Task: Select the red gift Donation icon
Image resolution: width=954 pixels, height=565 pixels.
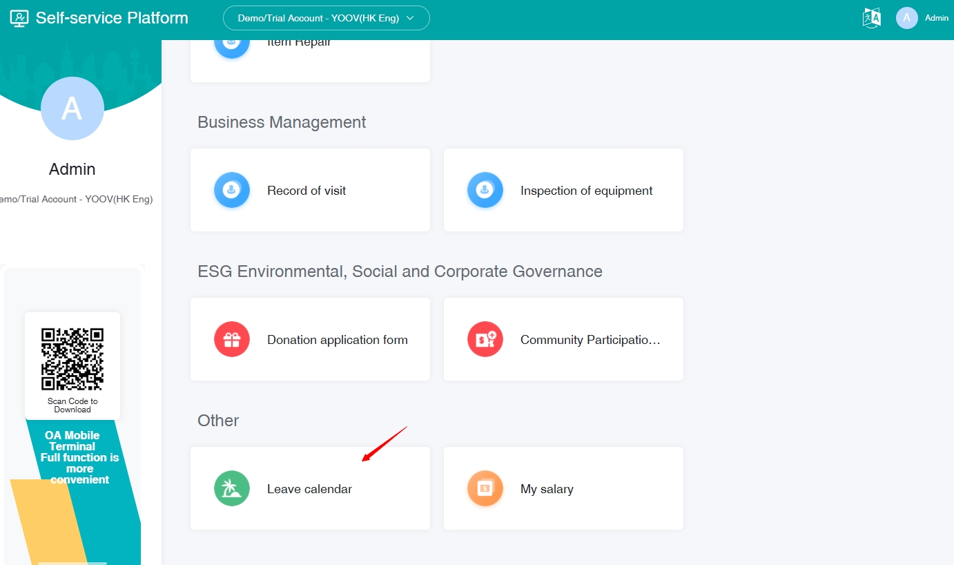Action: pos(232,339)
